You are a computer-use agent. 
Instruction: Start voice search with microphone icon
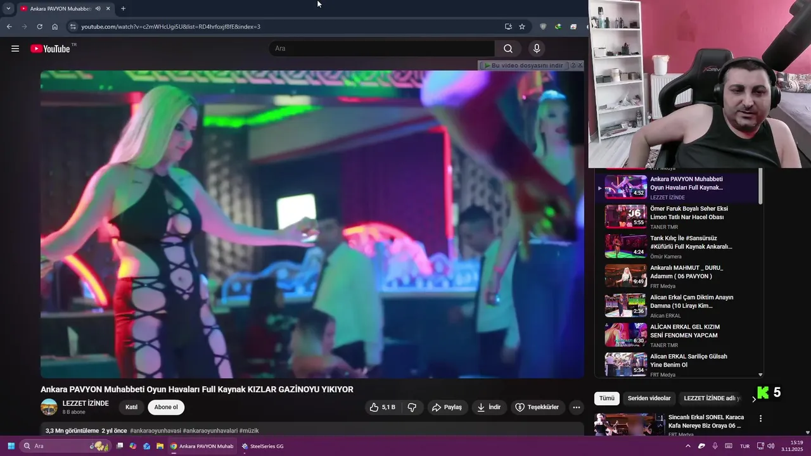coord(537,49)
